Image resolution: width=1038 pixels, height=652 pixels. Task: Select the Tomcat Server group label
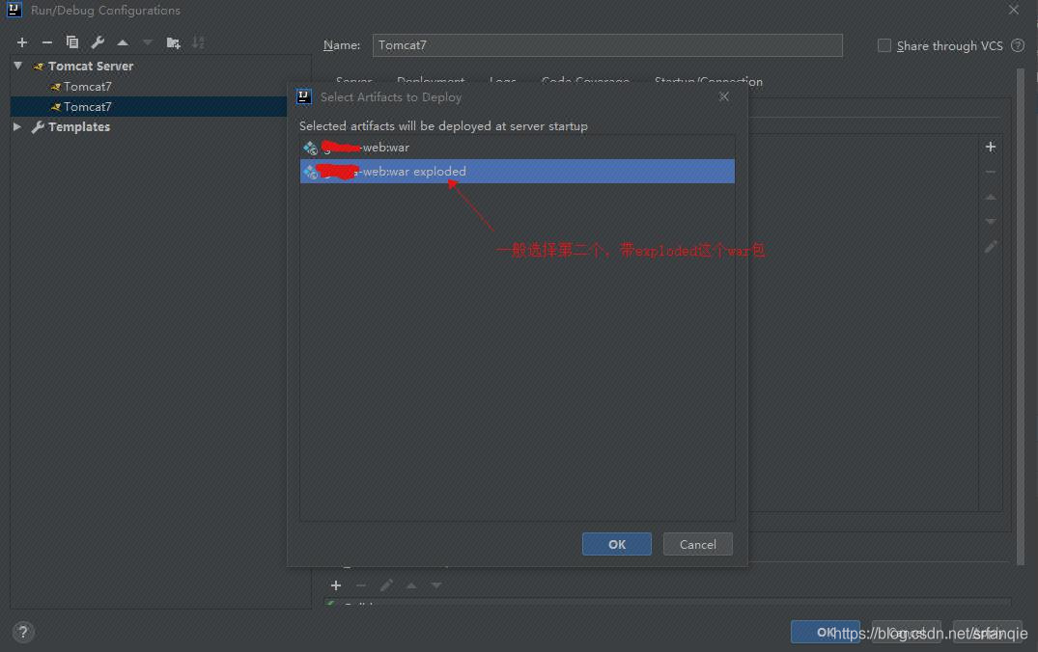click(91, 67)
